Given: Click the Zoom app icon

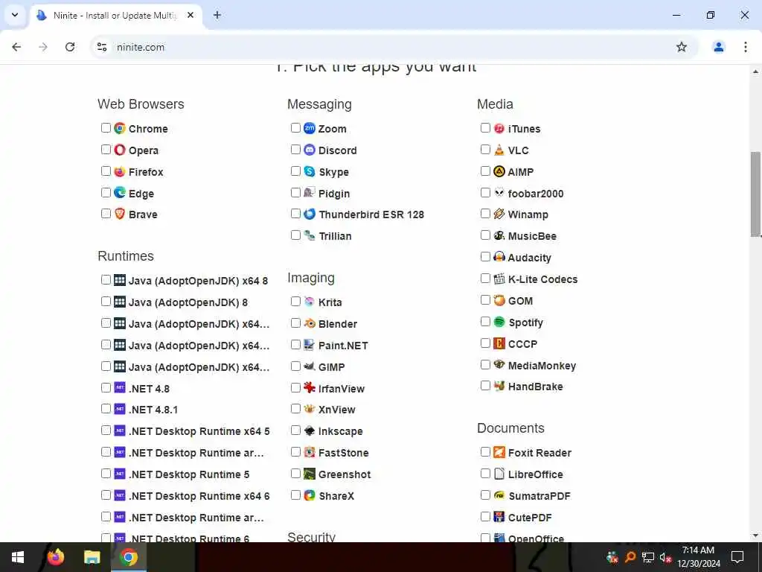Looking at the screenshot, I should click(310, 128).
